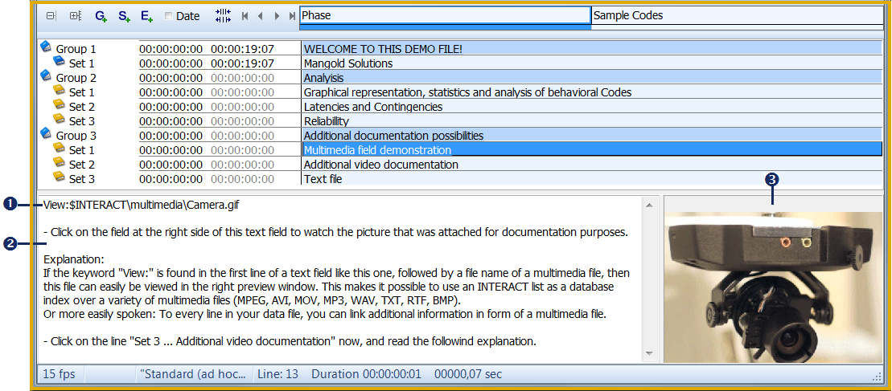Click the 'Mangold Solutions' cell
The height and width of the screenshot is (391, 892).
pyautogui.click(x=592, y=63)
